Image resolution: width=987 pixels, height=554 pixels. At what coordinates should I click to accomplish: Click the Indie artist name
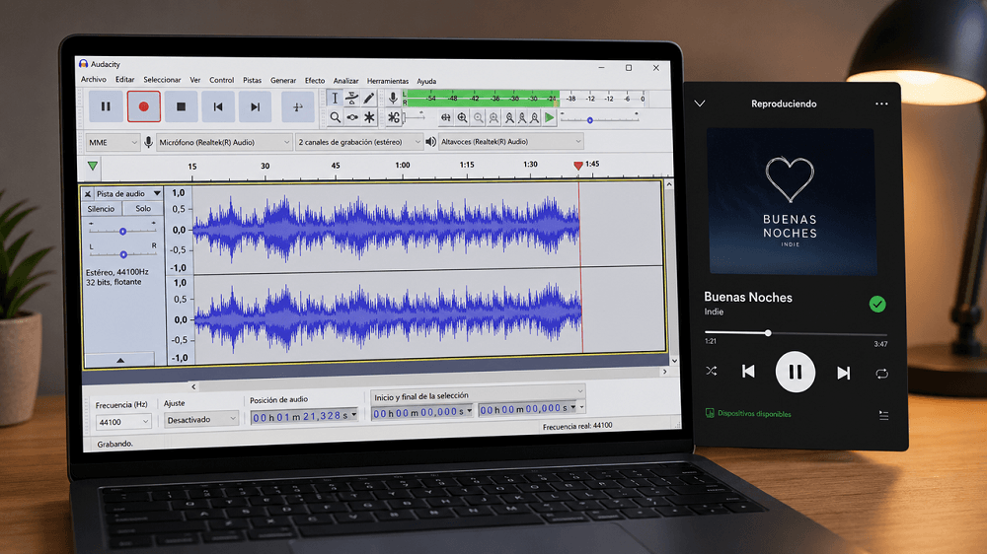pyautogui.click(x=714, y=312)
